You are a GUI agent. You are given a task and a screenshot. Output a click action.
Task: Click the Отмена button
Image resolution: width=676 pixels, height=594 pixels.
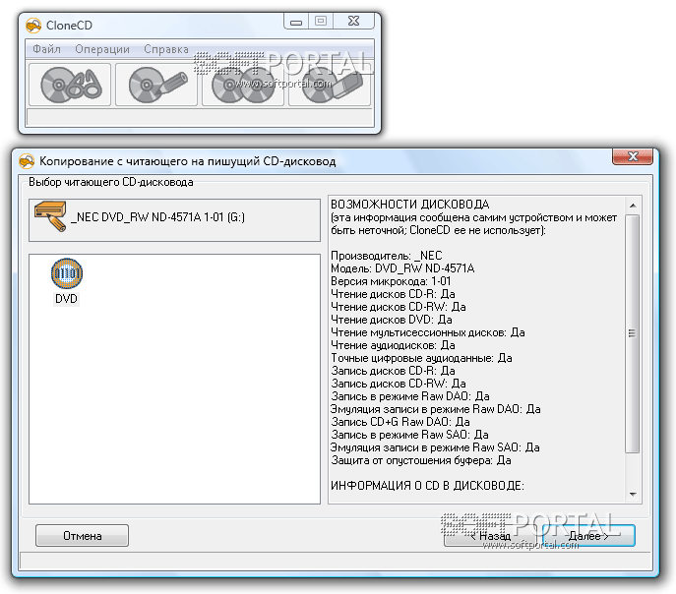click(82, 535)
